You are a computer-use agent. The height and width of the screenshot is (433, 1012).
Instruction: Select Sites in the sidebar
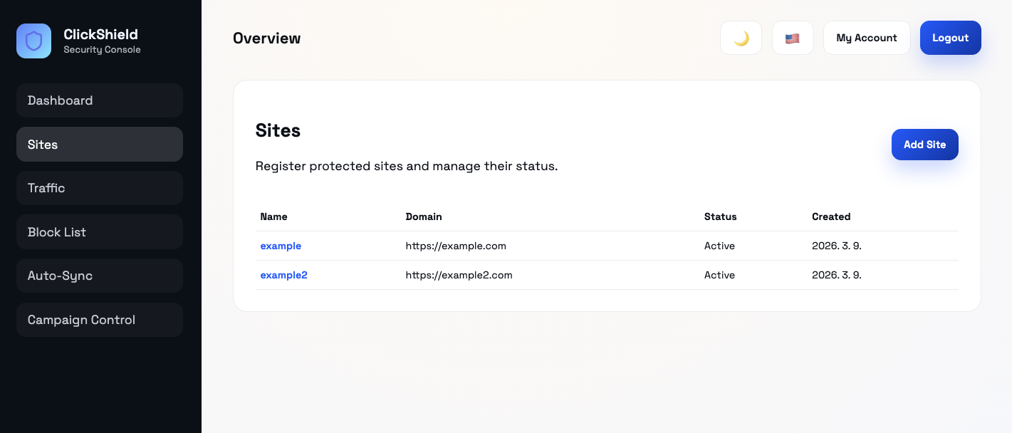pyautogui.click(x=100, y=145)
